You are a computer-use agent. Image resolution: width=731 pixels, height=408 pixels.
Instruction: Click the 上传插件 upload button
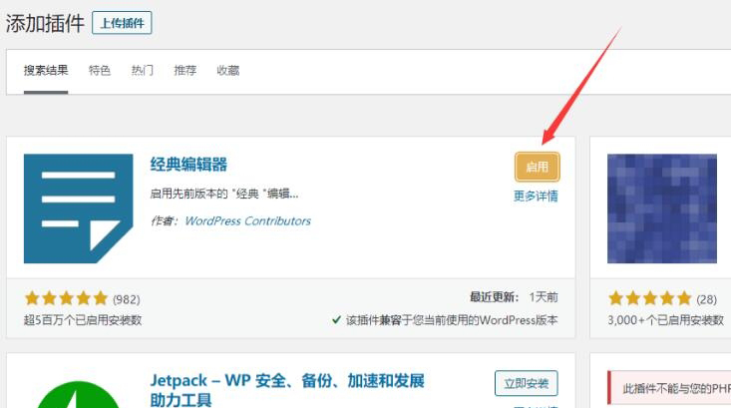[x=122, y=23]
